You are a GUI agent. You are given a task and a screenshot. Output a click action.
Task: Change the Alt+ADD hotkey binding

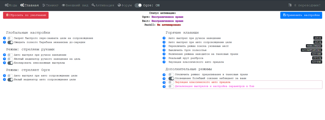[316, 54]
